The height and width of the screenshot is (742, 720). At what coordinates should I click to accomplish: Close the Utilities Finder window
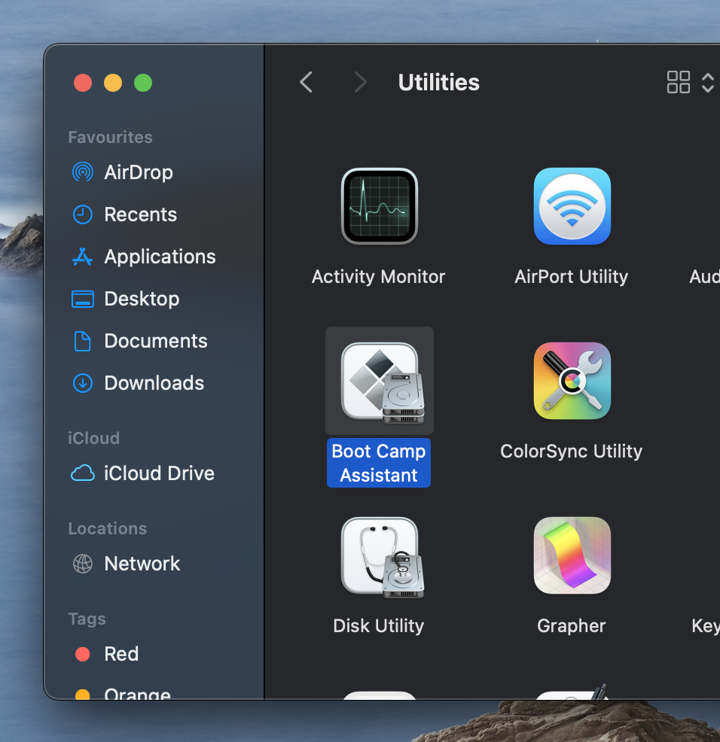pyautogui.click(x=83, y=83)
